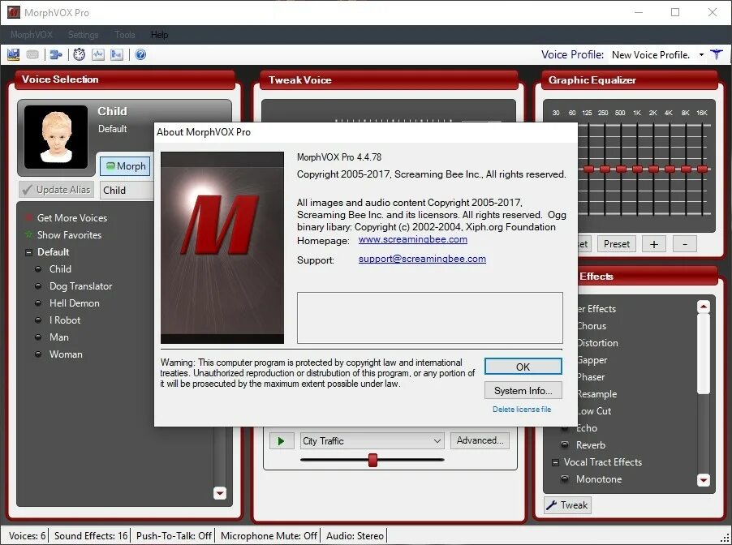Toggle the green Morph button
This screenshot has width=732, height=545.
(x=125, y=165)
